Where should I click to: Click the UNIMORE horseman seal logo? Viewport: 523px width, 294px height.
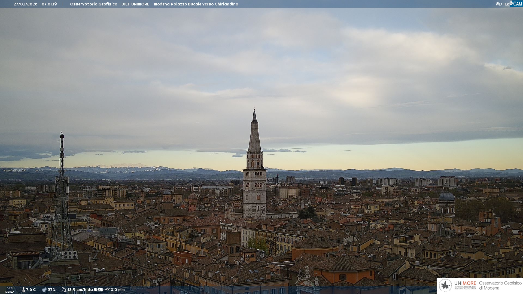click(x=445, y=286)
